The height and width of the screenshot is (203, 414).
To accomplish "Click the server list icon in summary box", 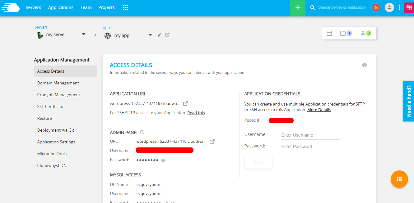I will point(329,33).
